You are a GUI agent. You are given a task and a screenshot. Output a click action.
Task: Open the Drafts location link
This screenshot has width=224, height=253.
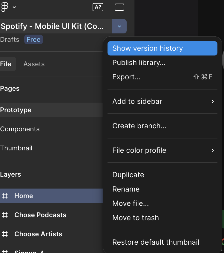pyautogui.click(x=10, y=39)
